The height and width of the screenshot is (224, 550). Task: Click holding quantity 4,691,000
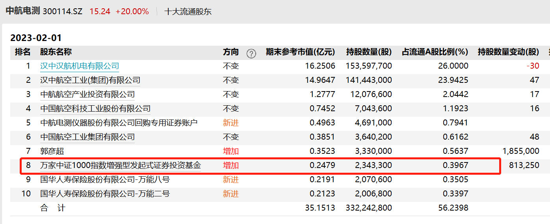tap(373, 123)
